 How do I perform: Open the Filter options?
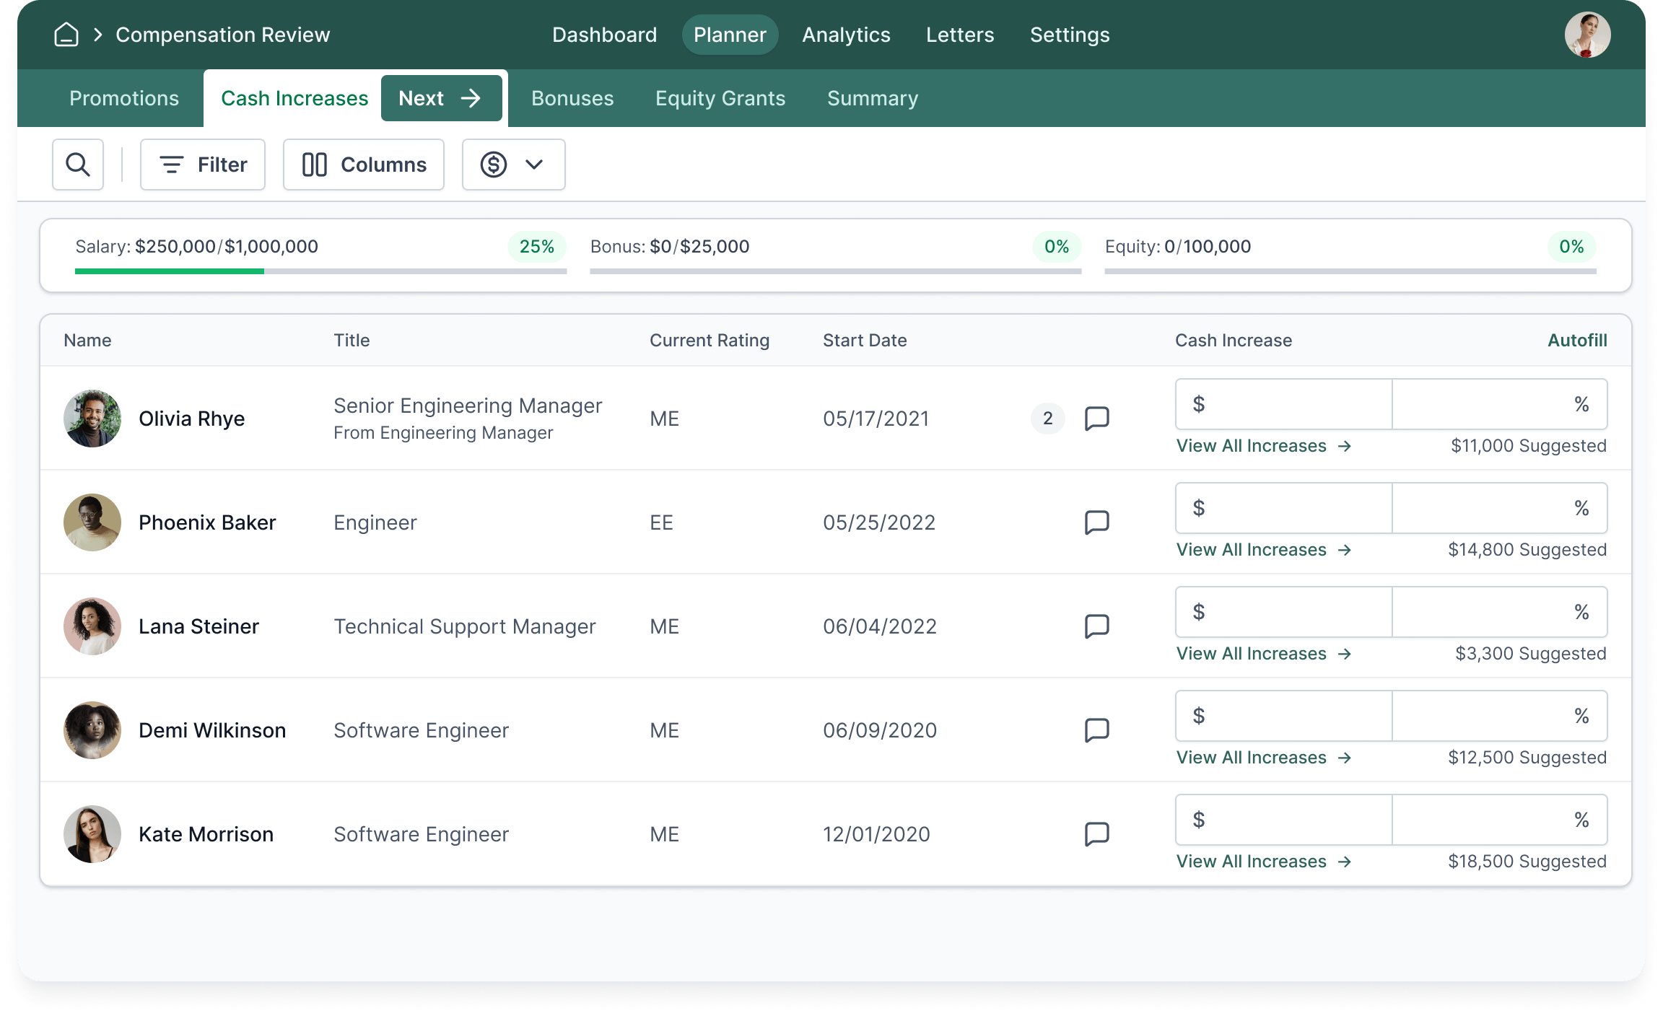(203, 164)
